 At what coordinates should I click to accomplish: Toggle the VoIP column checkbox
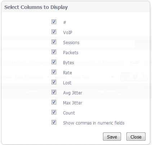pyautogui.click(x=54, y=32)
